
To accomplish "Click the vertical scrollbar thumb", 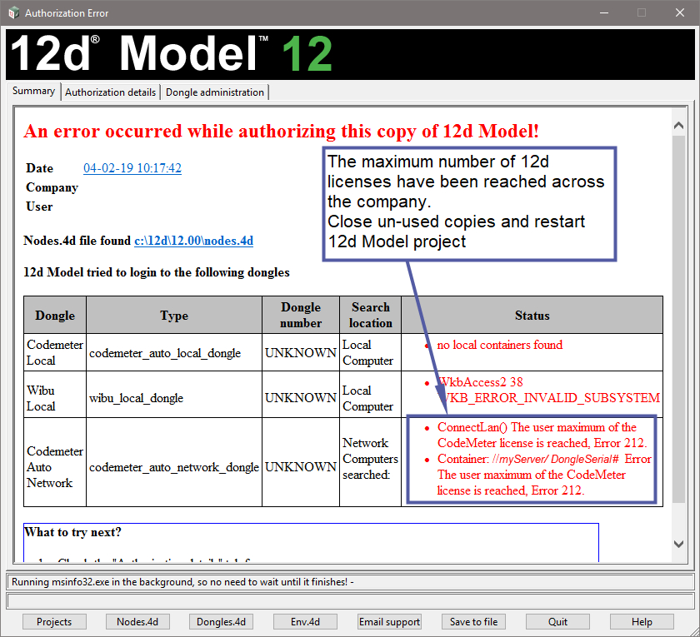I will click(678, 319).
